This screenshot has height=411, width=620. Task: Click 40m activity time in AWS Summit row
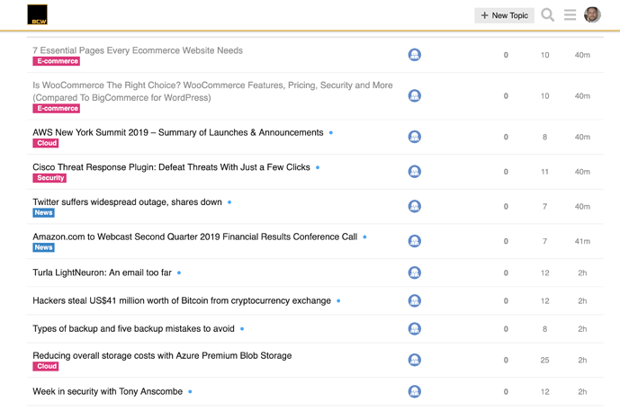click(582, 137)
